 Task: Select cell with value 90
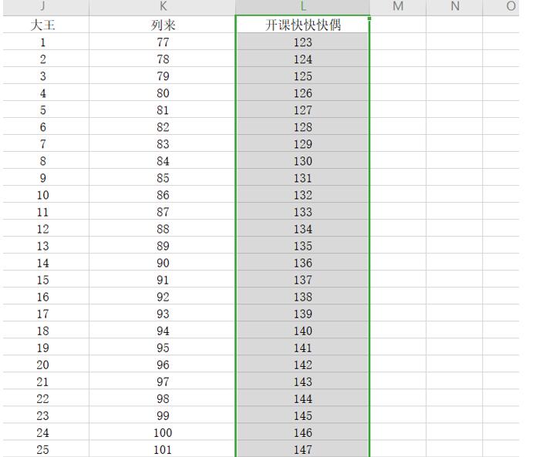point(163,263)
